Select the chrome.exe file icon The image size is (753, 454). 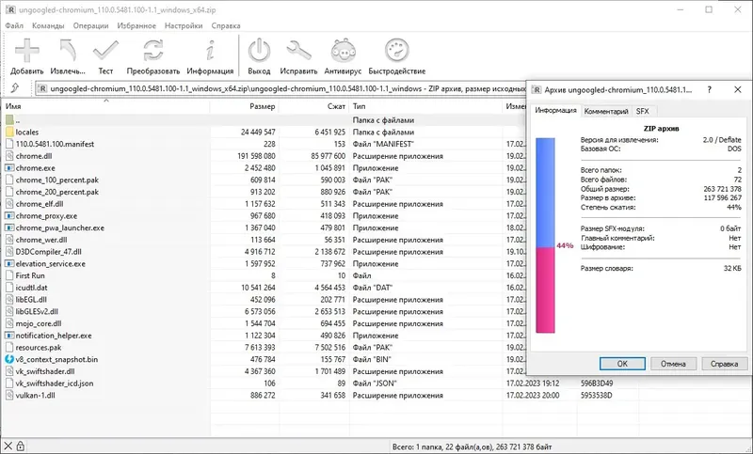(9, 168)
